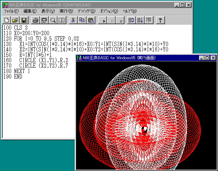Paste using the clipboard icon
The height and width of the screenshot is (171, 218).
pos(91,20)
